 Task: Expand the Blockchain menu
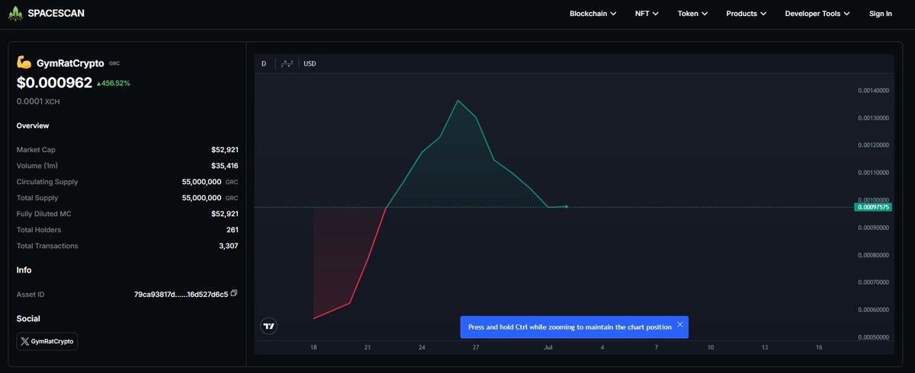[x=593, y=14]
